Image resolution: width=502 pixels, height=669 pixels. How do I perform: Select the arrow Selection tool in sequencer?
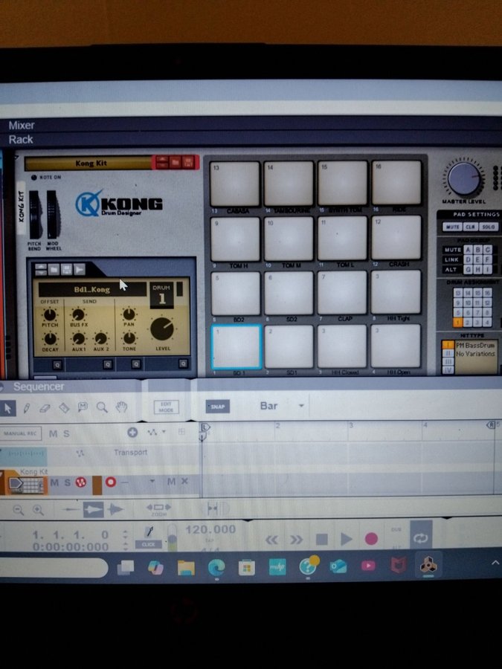[8, 408]
